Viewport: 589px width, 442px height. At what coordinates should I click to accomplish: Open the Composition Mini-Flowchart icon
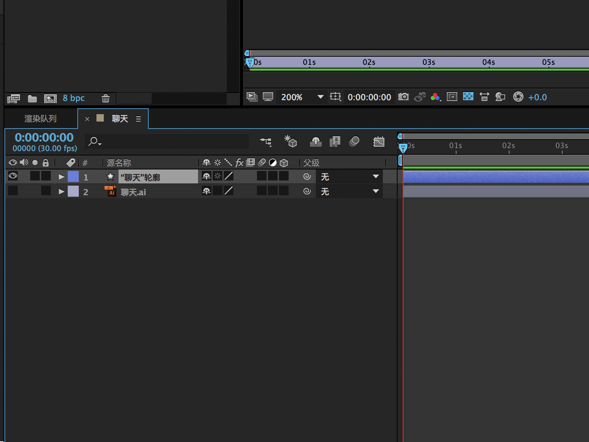click(x=266, y=141)
